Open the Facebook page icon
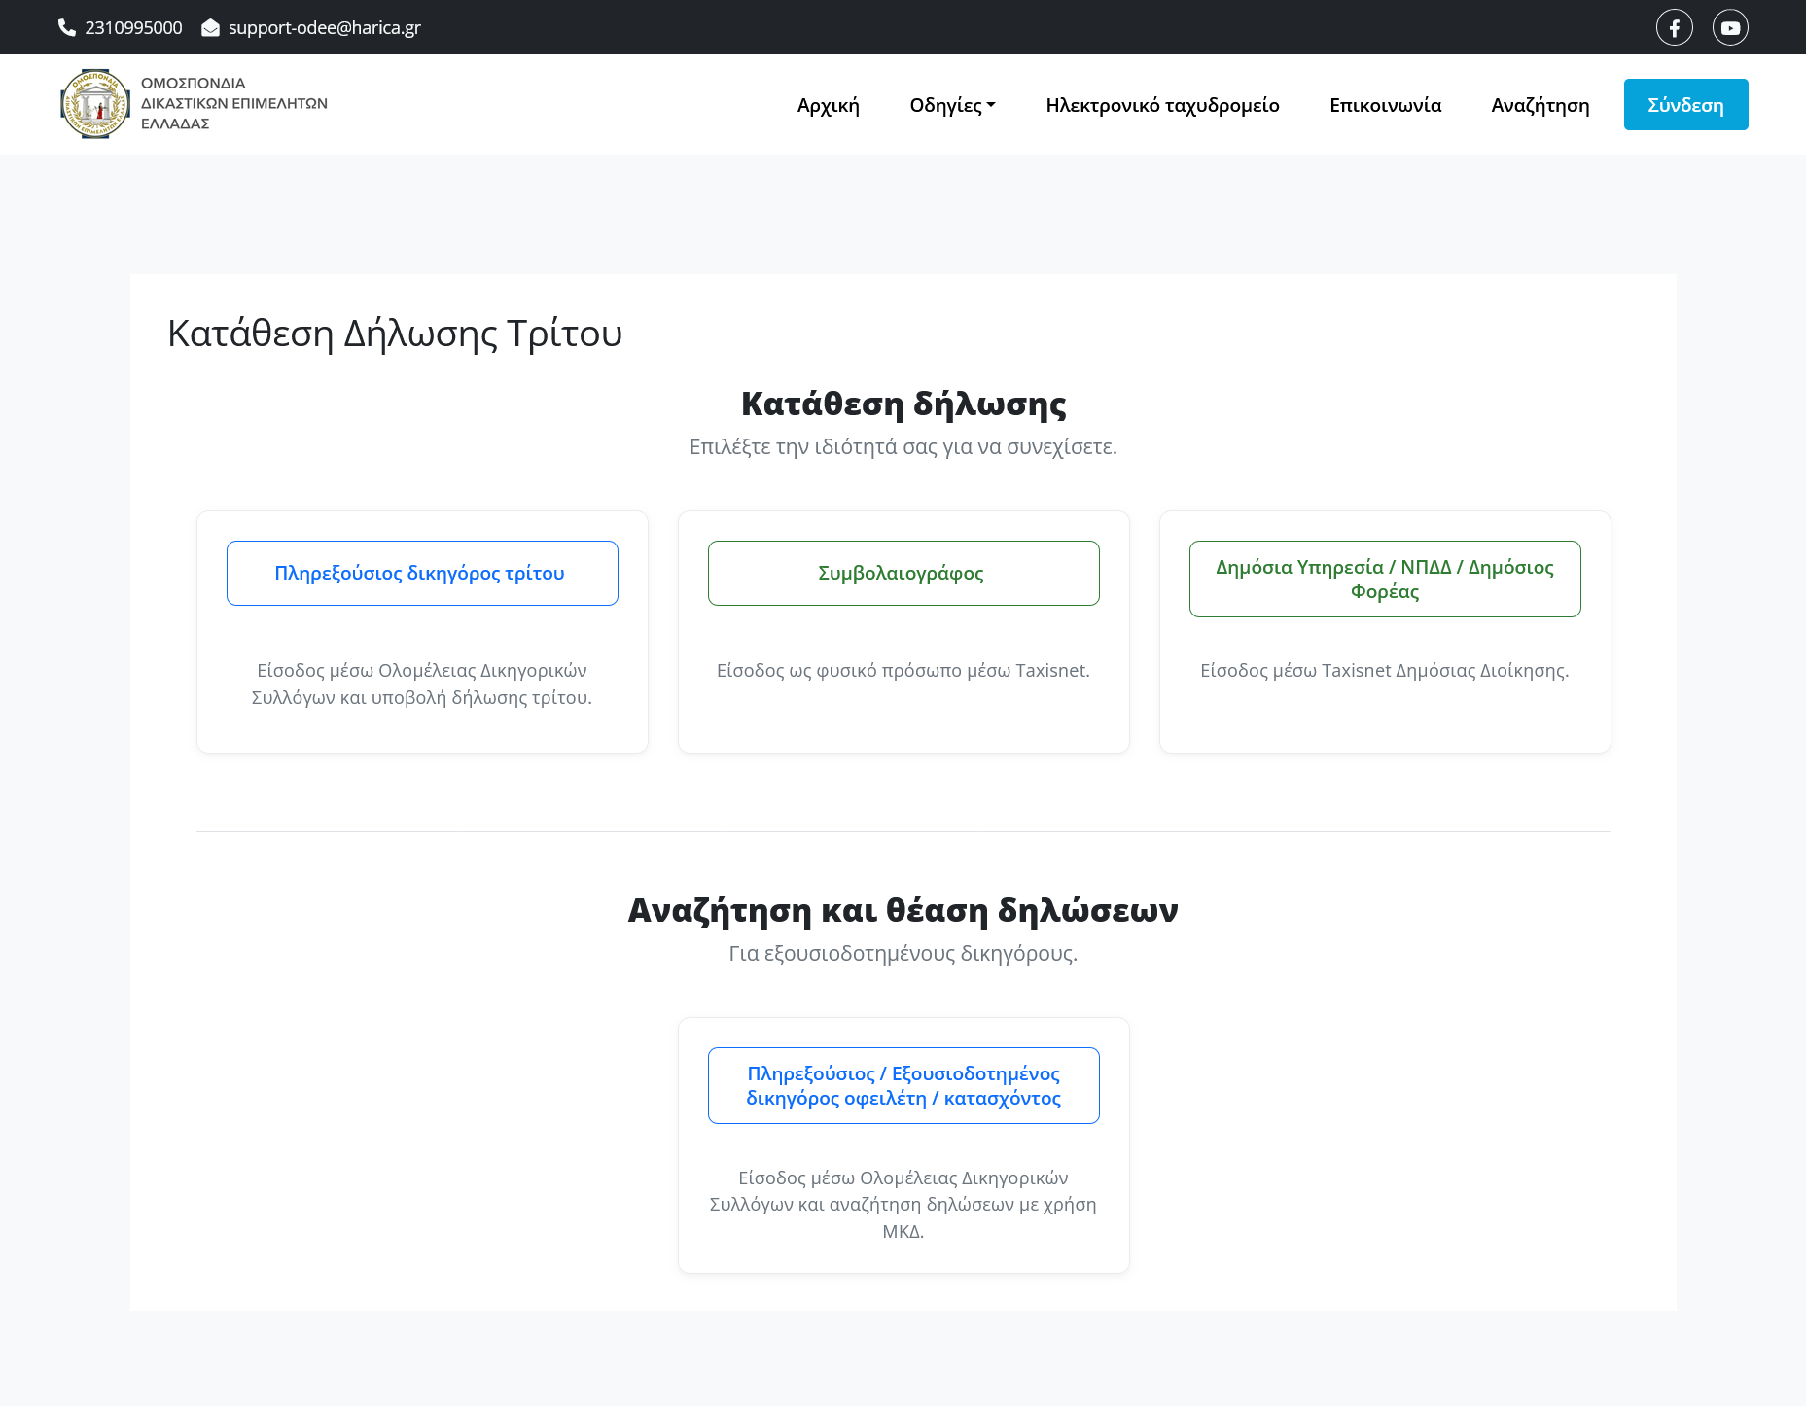This screenshot has height=1406, width=1806. point(1674,27)
